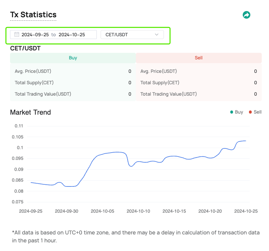Screen dimensions: 269x251
Task: Select the Sell statistics header
Action: click(x=198, y=58)
